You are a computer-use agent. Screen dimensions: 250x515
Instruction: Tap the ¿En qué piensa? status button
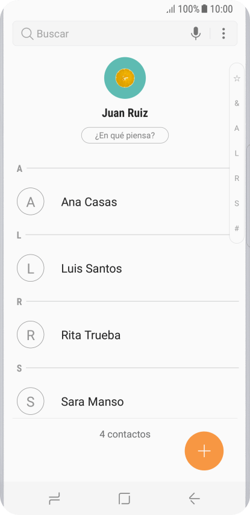tap(125, 135)
